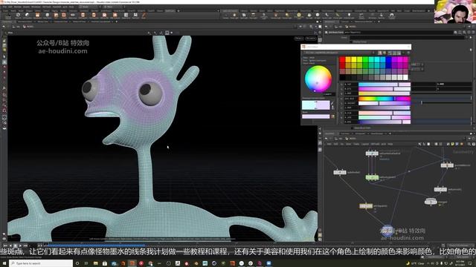Jump to the first frame on the playbar
Image resolution: width=476 pixels, height=267 pixels.
pos(5,245)
